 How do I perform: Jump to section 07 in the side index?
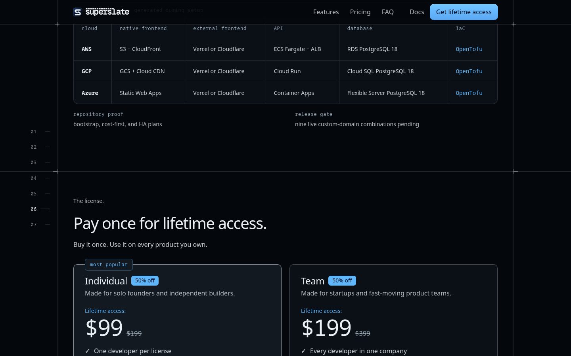pyautogui.click(x=40, y=224)
